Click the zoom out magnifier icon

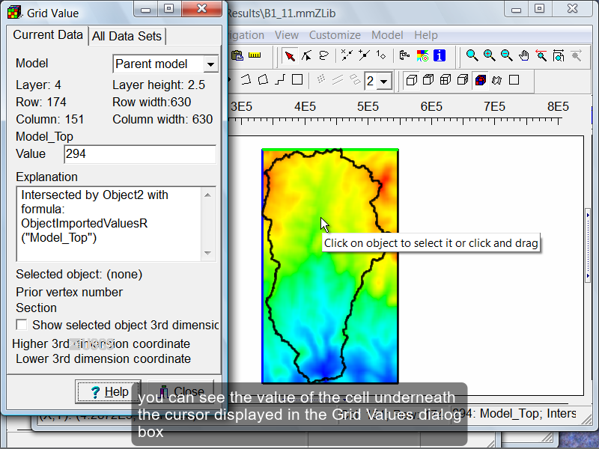point(507,55)
